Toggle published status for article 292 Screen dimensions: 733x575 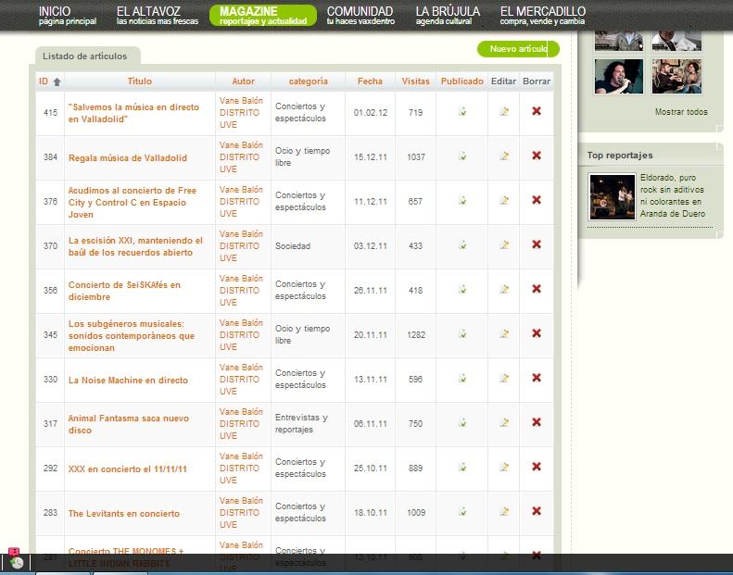tap(461, 467)
